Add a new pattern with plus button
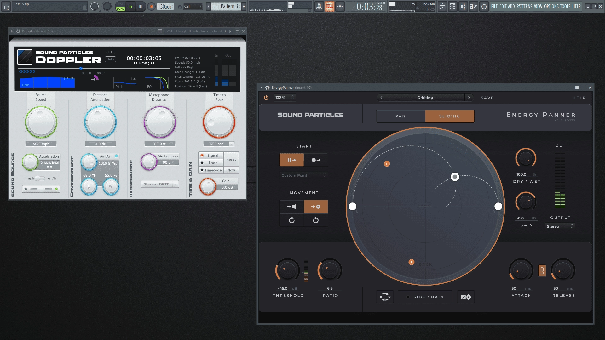Image resolution: width=605 pixels, height=340 pixels. pos(244,6)
